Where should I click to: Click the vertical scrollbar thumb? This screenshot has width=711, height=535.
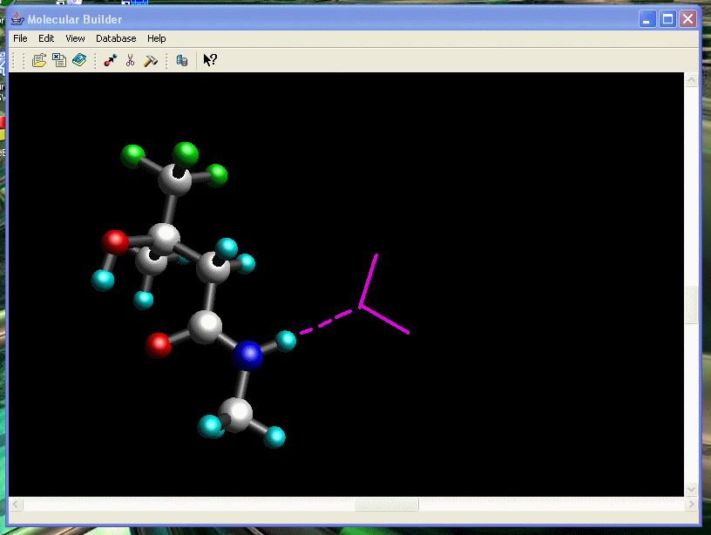click(691, 305)
